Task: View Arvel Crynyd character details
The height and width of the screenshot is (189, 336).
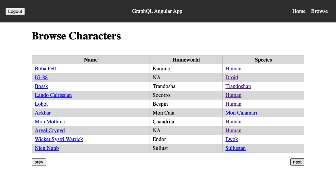Action: point(50,131)
